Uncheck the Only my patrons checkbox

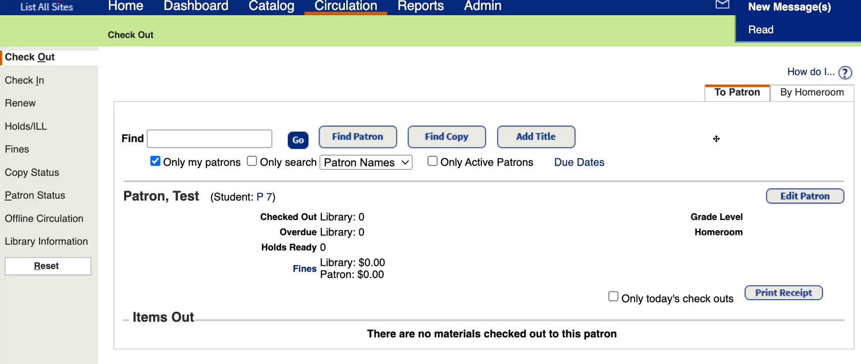155,161
